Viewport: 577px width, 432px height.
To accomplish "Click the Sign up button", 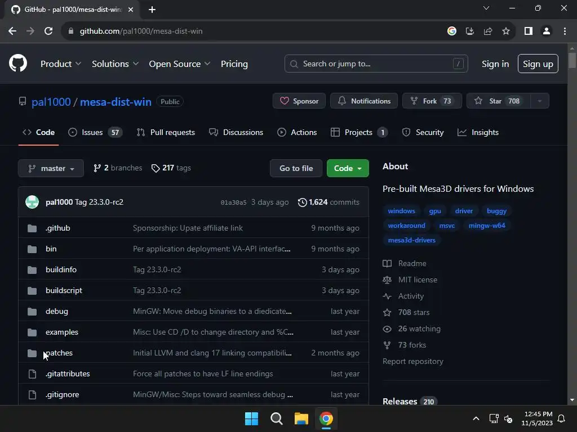I will [x=538, y=64].
